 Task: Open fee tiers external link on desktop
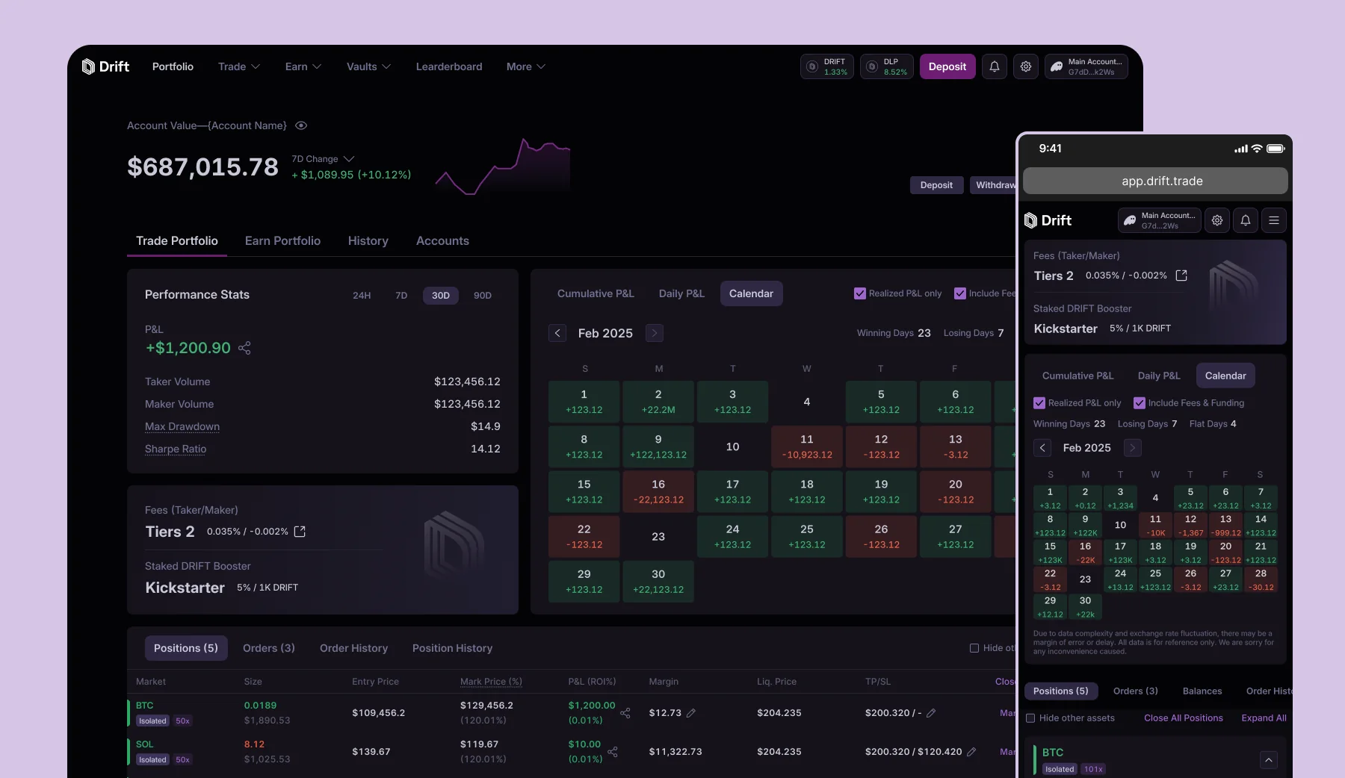300,532
